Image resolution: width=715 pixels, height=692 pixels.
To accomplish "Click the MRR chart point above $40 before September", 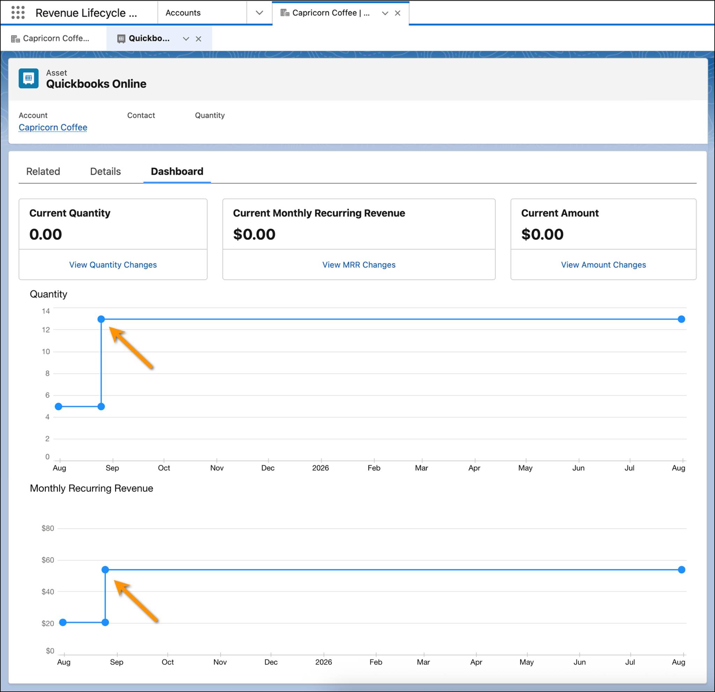I will [x=105, y=569].
